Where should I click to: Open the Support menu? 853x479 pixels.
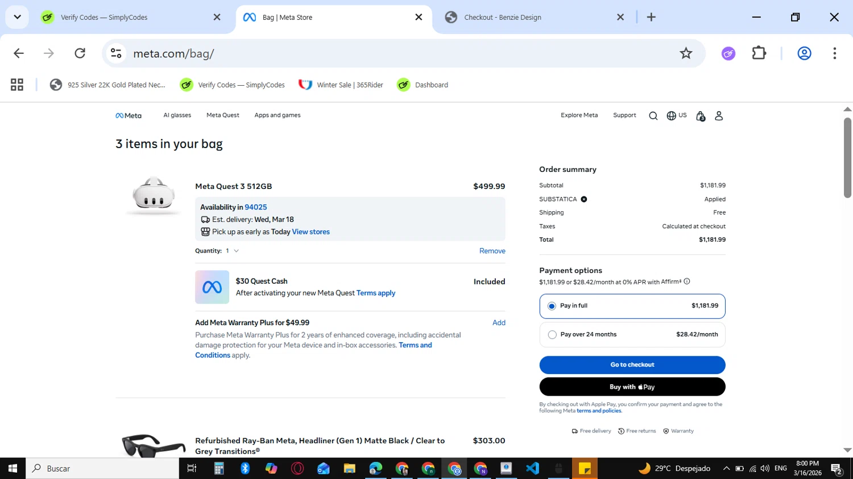[624, 115]
